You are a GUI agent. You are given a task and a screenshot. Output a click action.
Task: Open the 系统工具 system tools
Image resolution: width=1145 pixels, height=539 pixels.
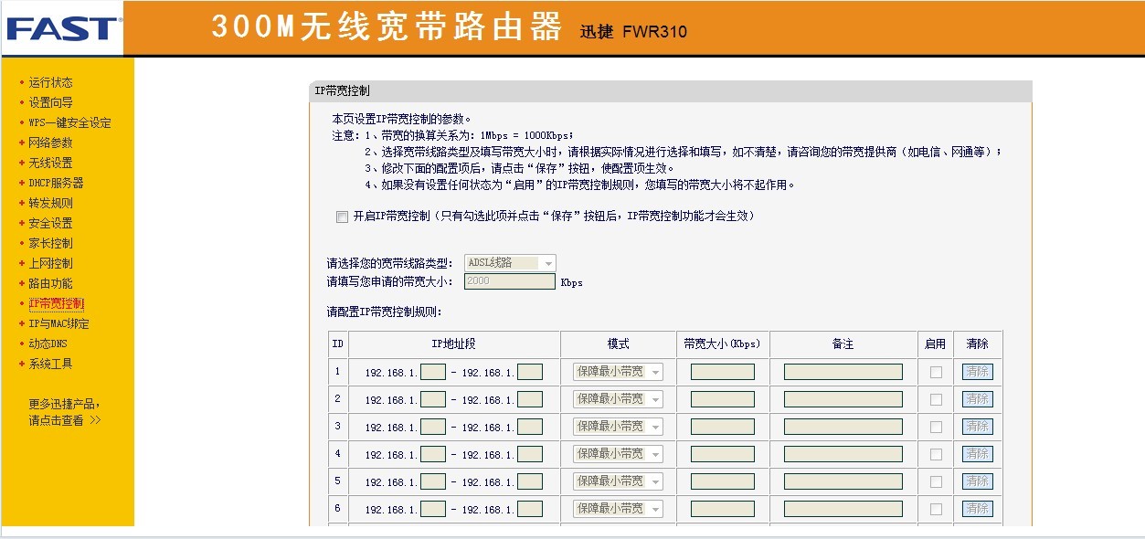pyautogui.click(x=50, y=364)
